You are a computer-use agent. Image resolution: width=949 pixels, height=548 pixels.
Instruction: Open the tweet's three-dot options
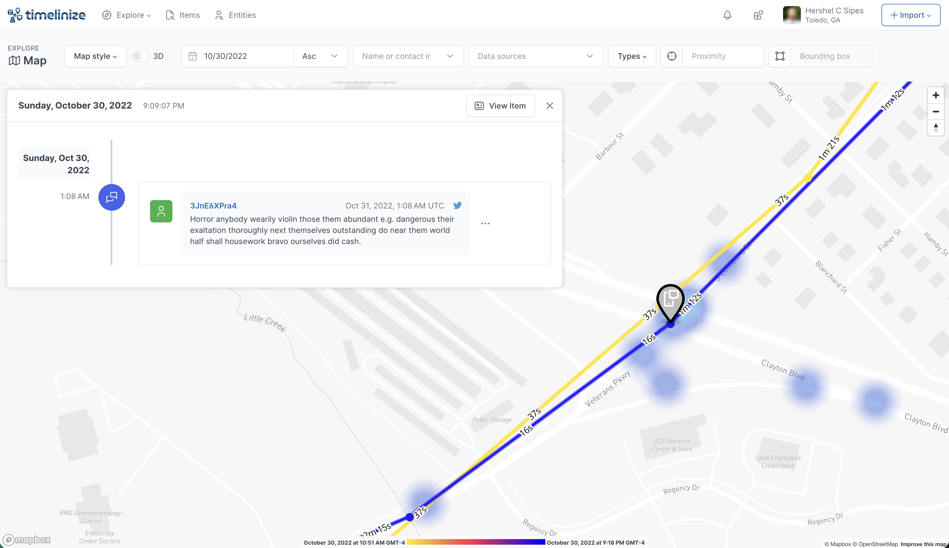pos(485,223)
